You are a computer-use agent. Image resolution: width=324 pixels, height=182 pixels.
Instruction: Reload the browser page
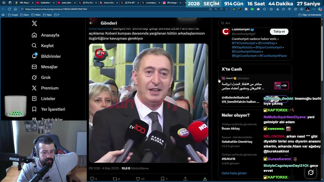9,9
